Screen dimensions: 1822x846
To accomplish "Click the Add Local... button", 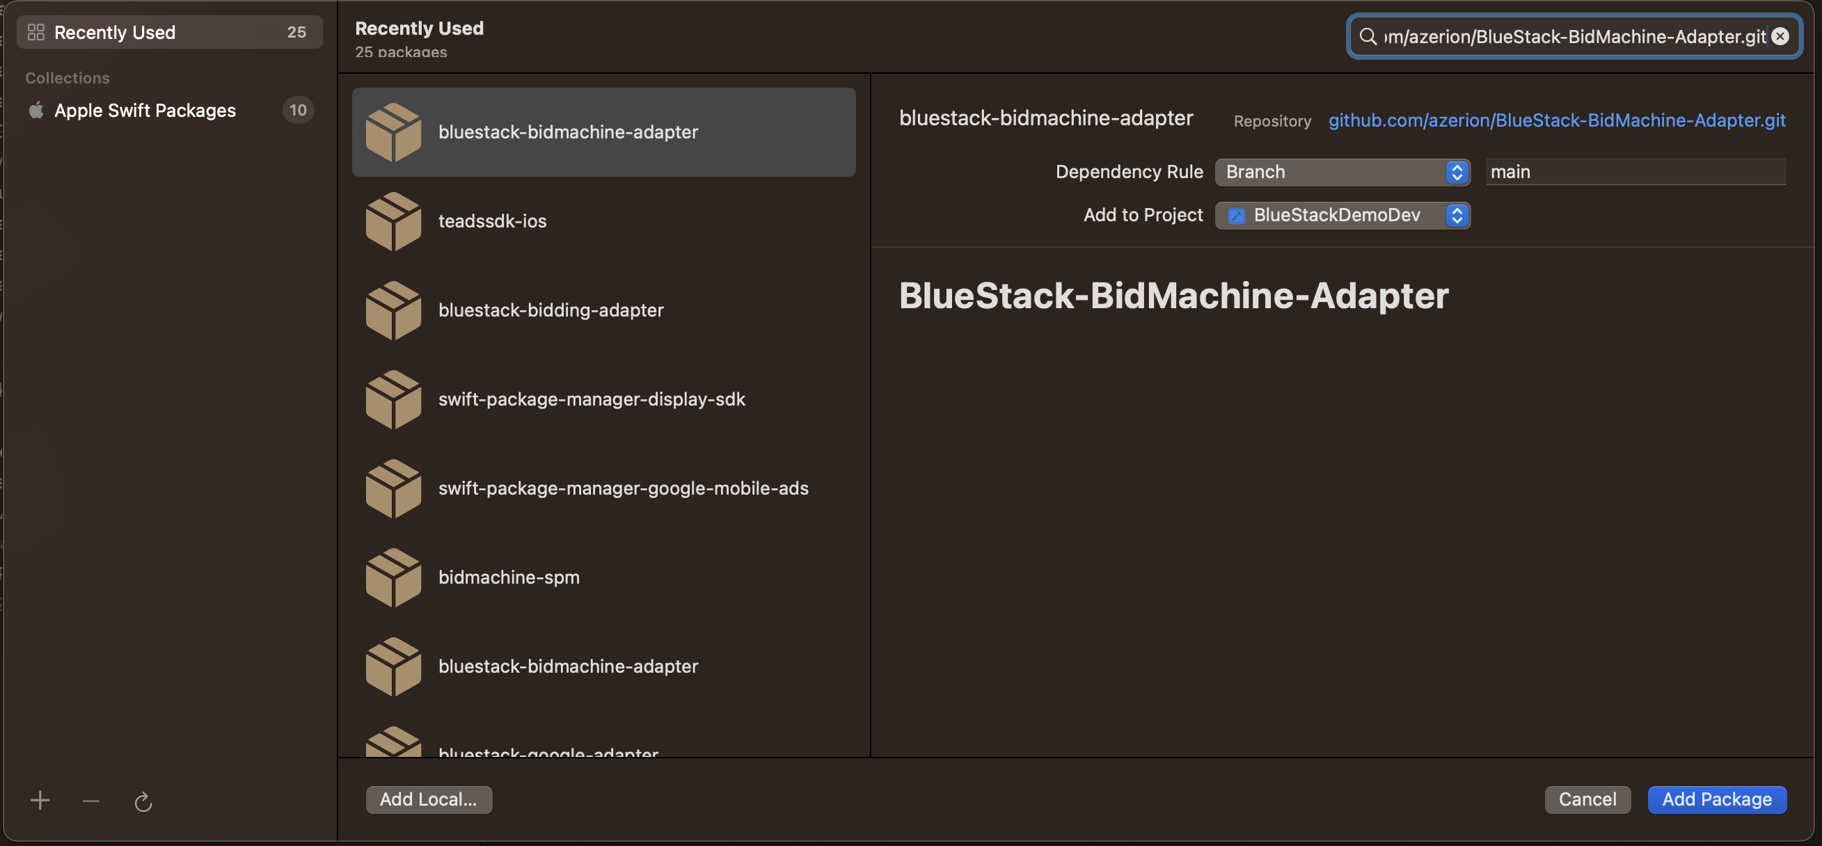I will coord(428,799).
